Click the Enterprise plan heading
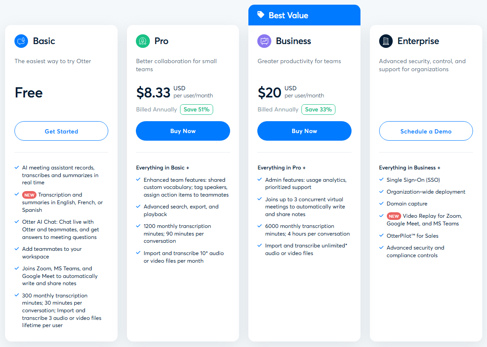This screenshot has width=487, height=347. tap(418, 41)
